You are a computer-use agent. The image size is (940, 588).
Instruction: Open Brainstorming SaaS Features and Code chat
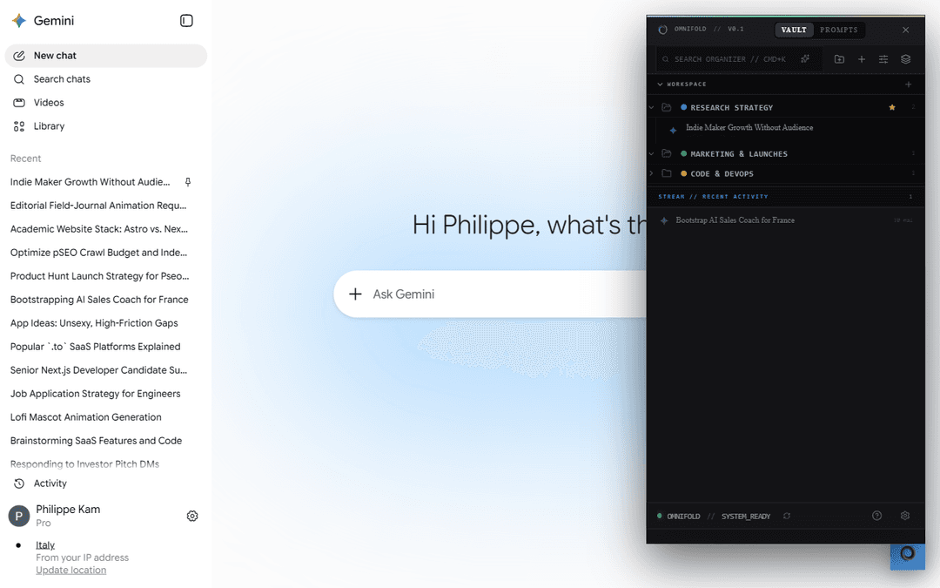click(106, 441)
